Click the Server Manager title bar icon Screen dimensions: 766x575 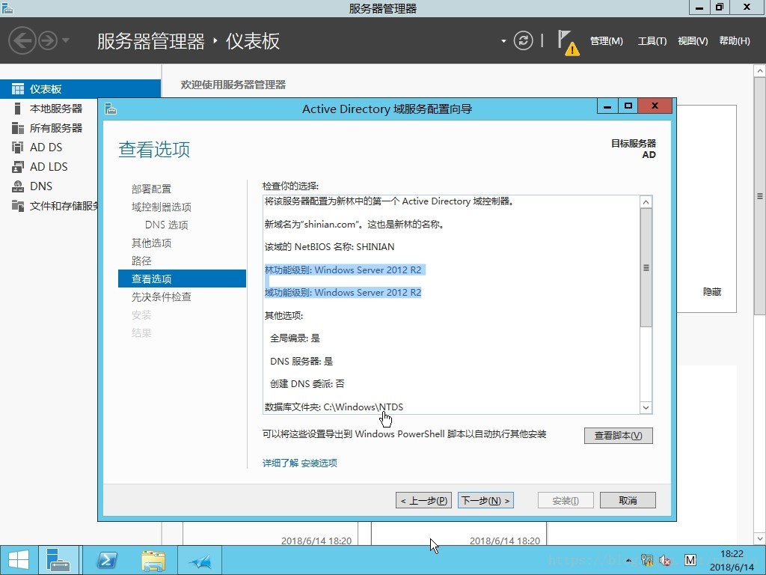(x=7, y=7)
